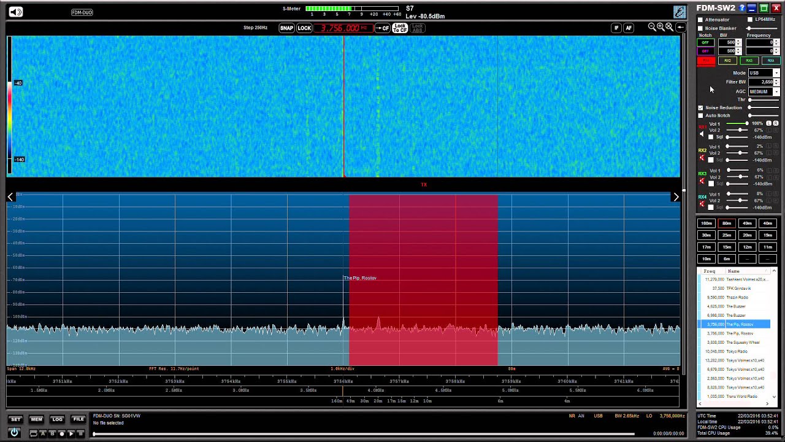Click the left arrow icon beside zoom icons

click(x=680, y=28)
